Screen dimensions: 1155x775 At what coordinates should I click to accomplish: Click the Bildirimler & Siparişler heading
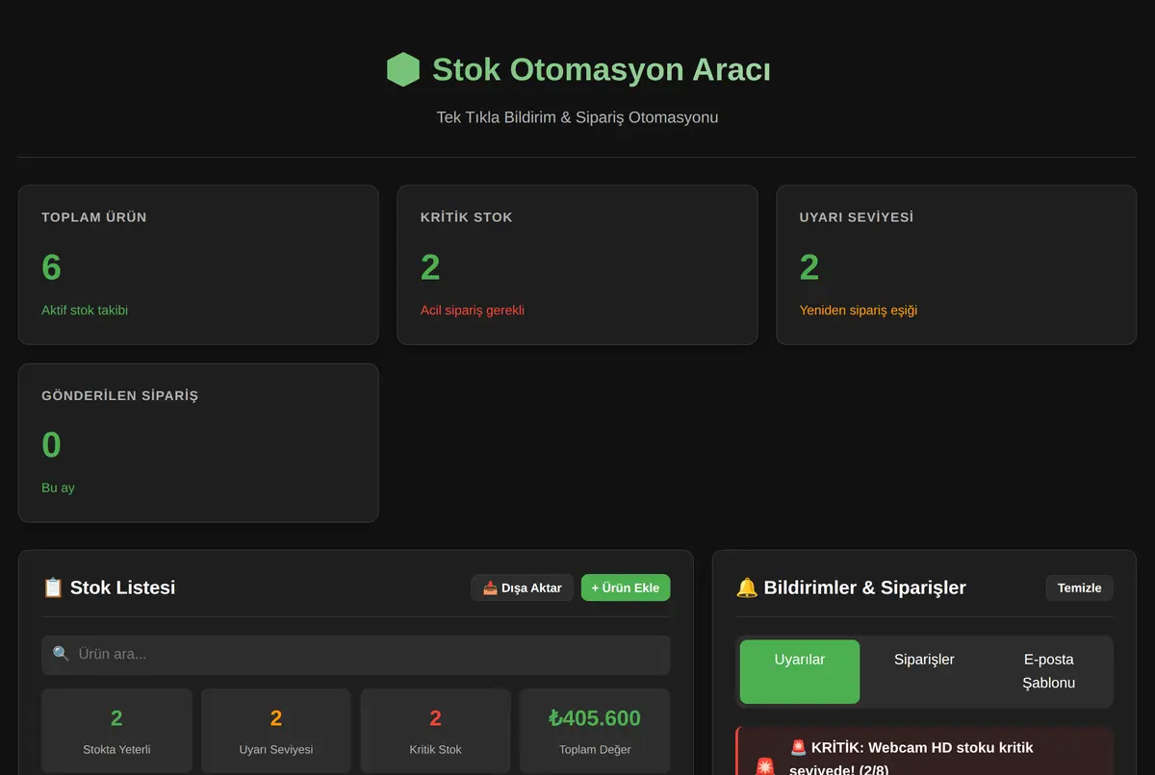[x=865, y=587]
